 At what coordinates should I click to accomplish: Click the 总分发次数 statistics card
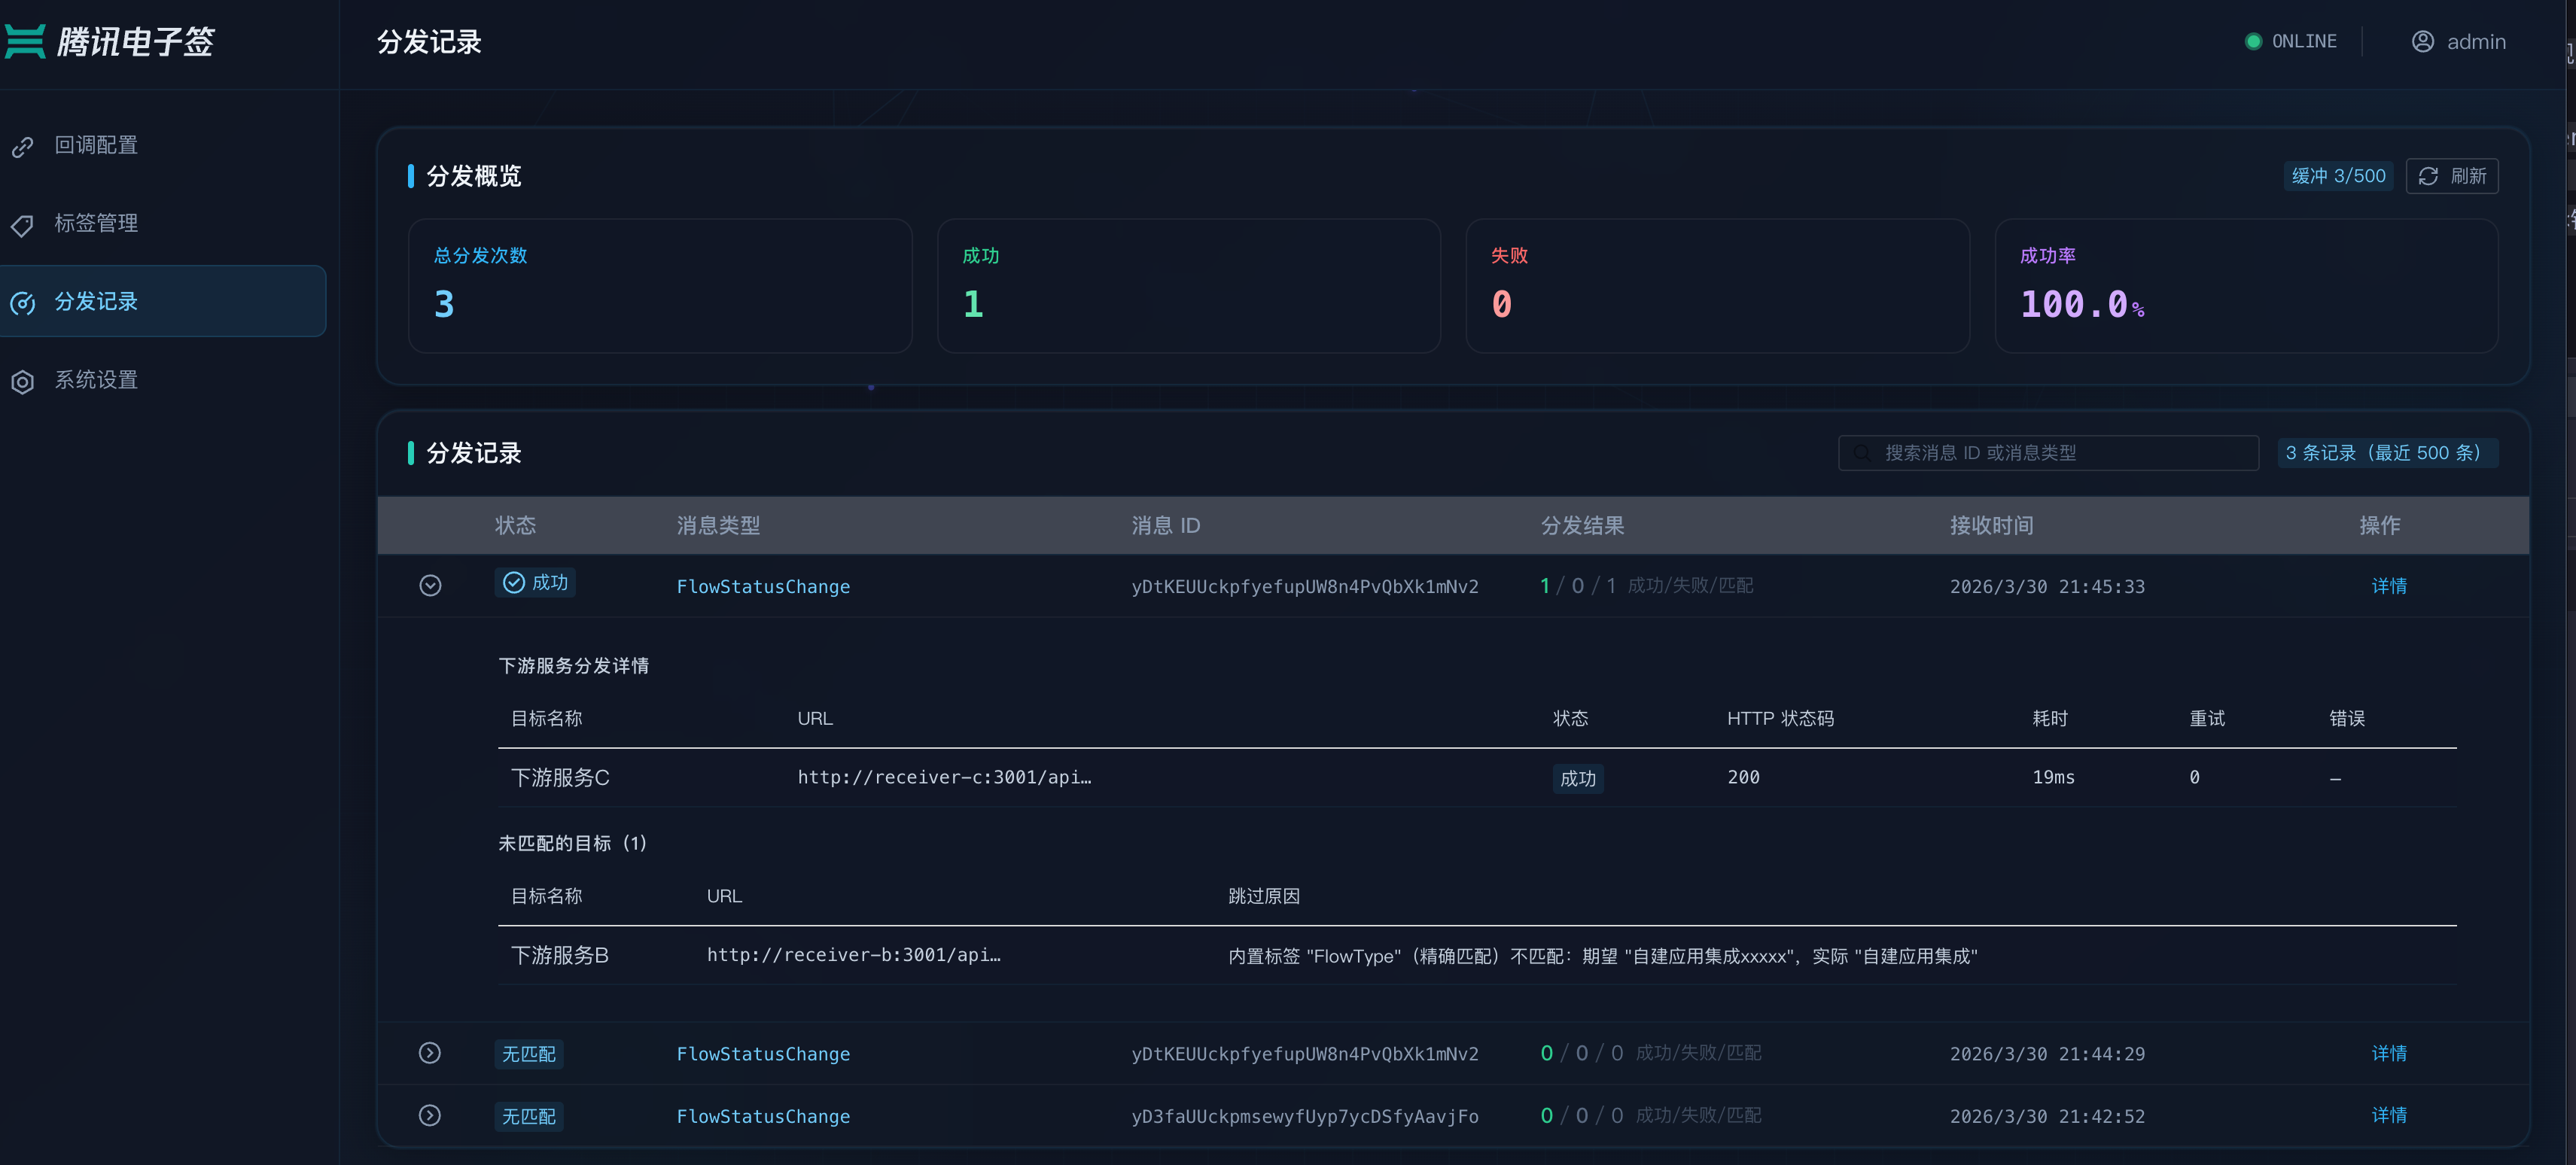[x=659, y=285]
